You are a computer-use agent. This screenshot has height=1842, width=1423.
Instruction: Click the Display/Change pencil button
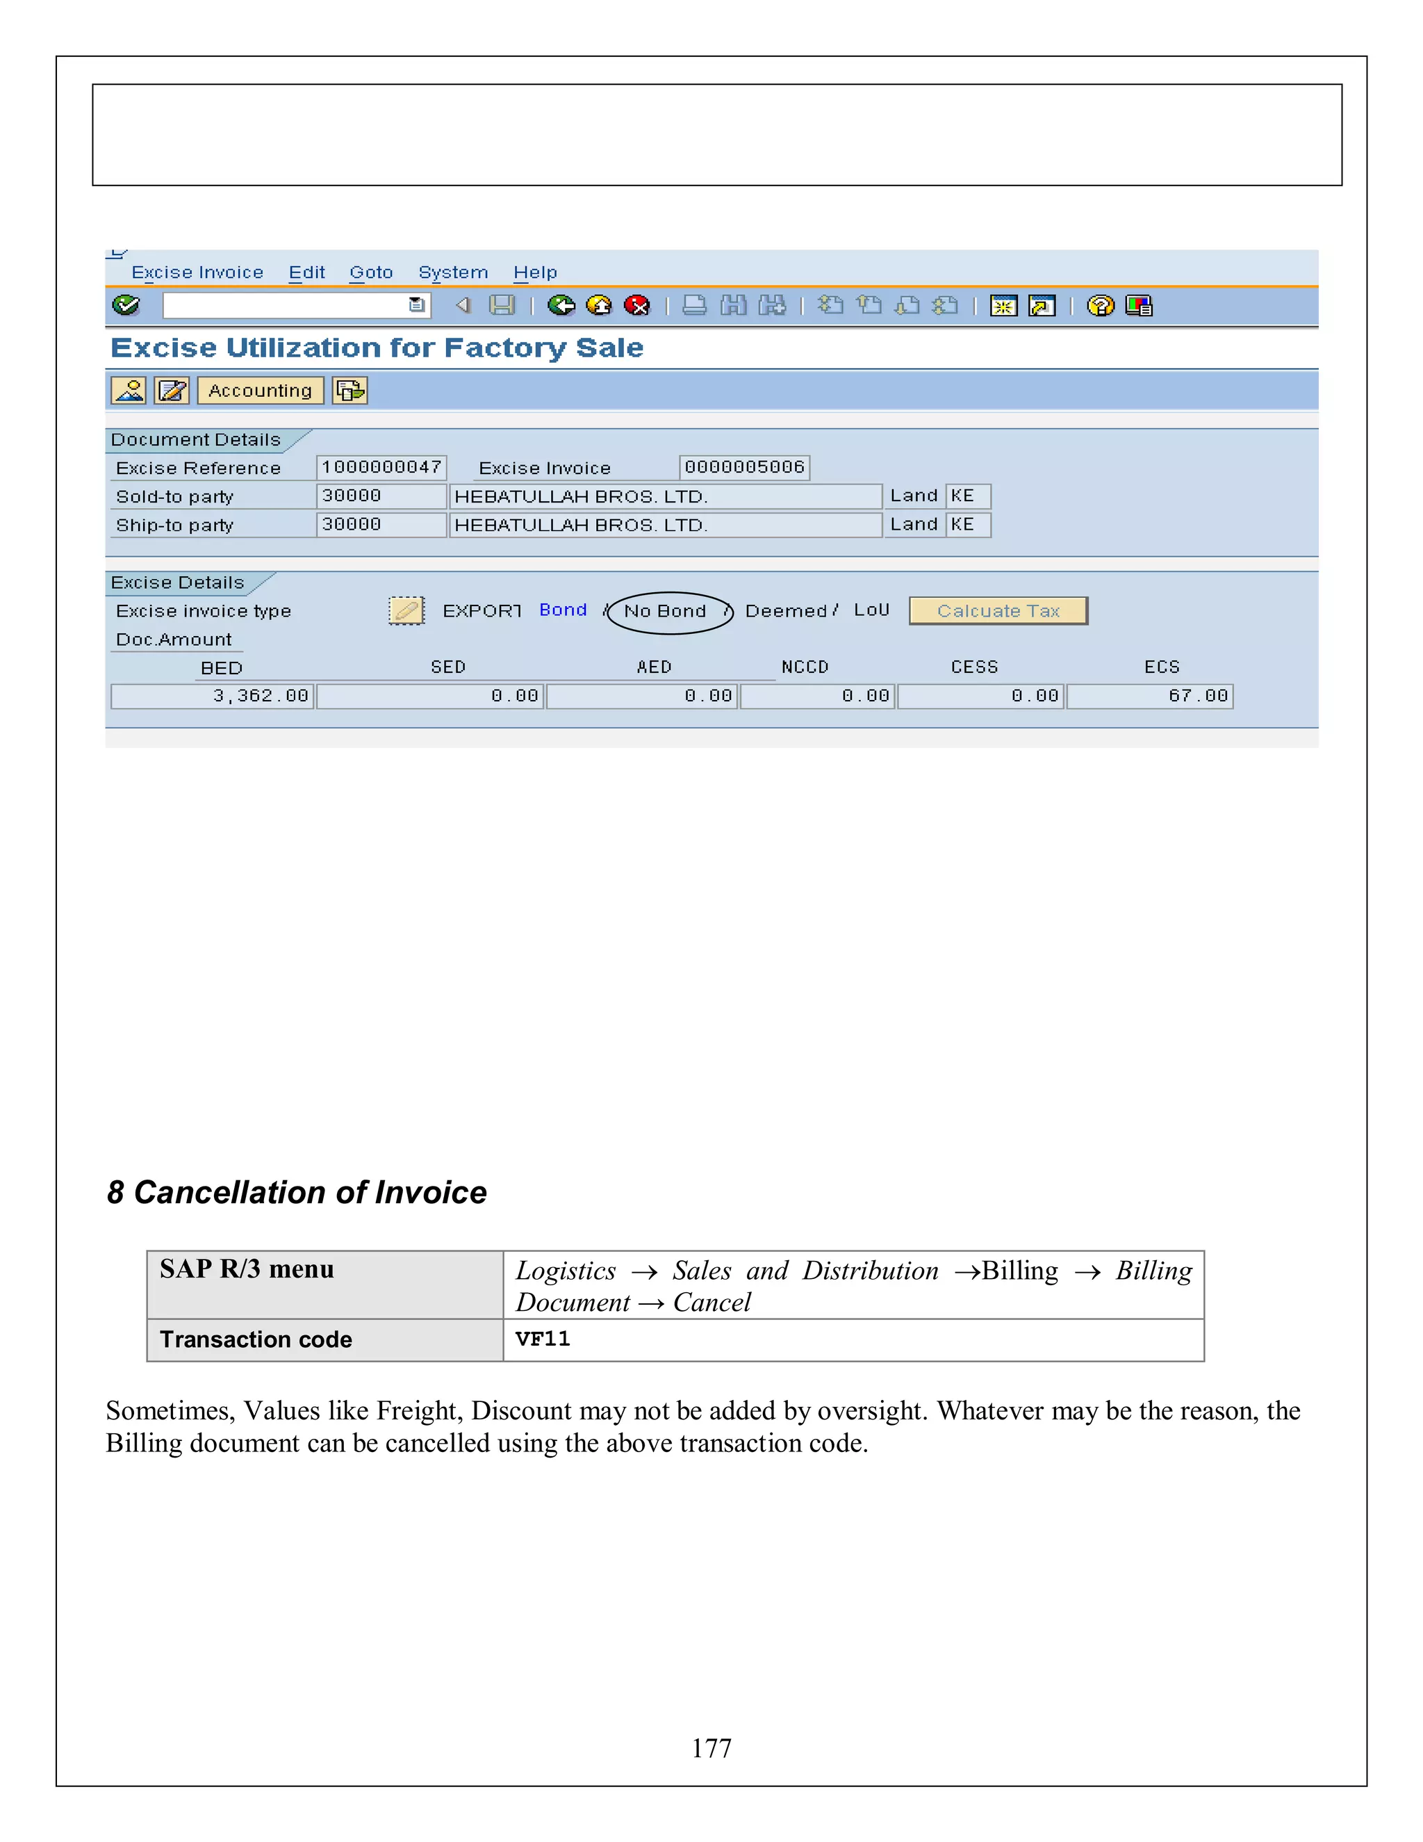point(173,391)
